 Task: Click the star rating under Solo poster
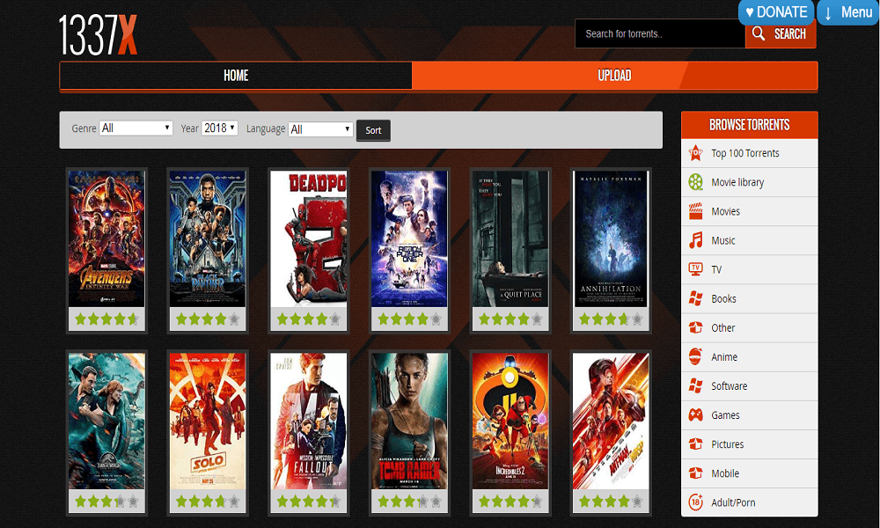(x=208, y=501)
